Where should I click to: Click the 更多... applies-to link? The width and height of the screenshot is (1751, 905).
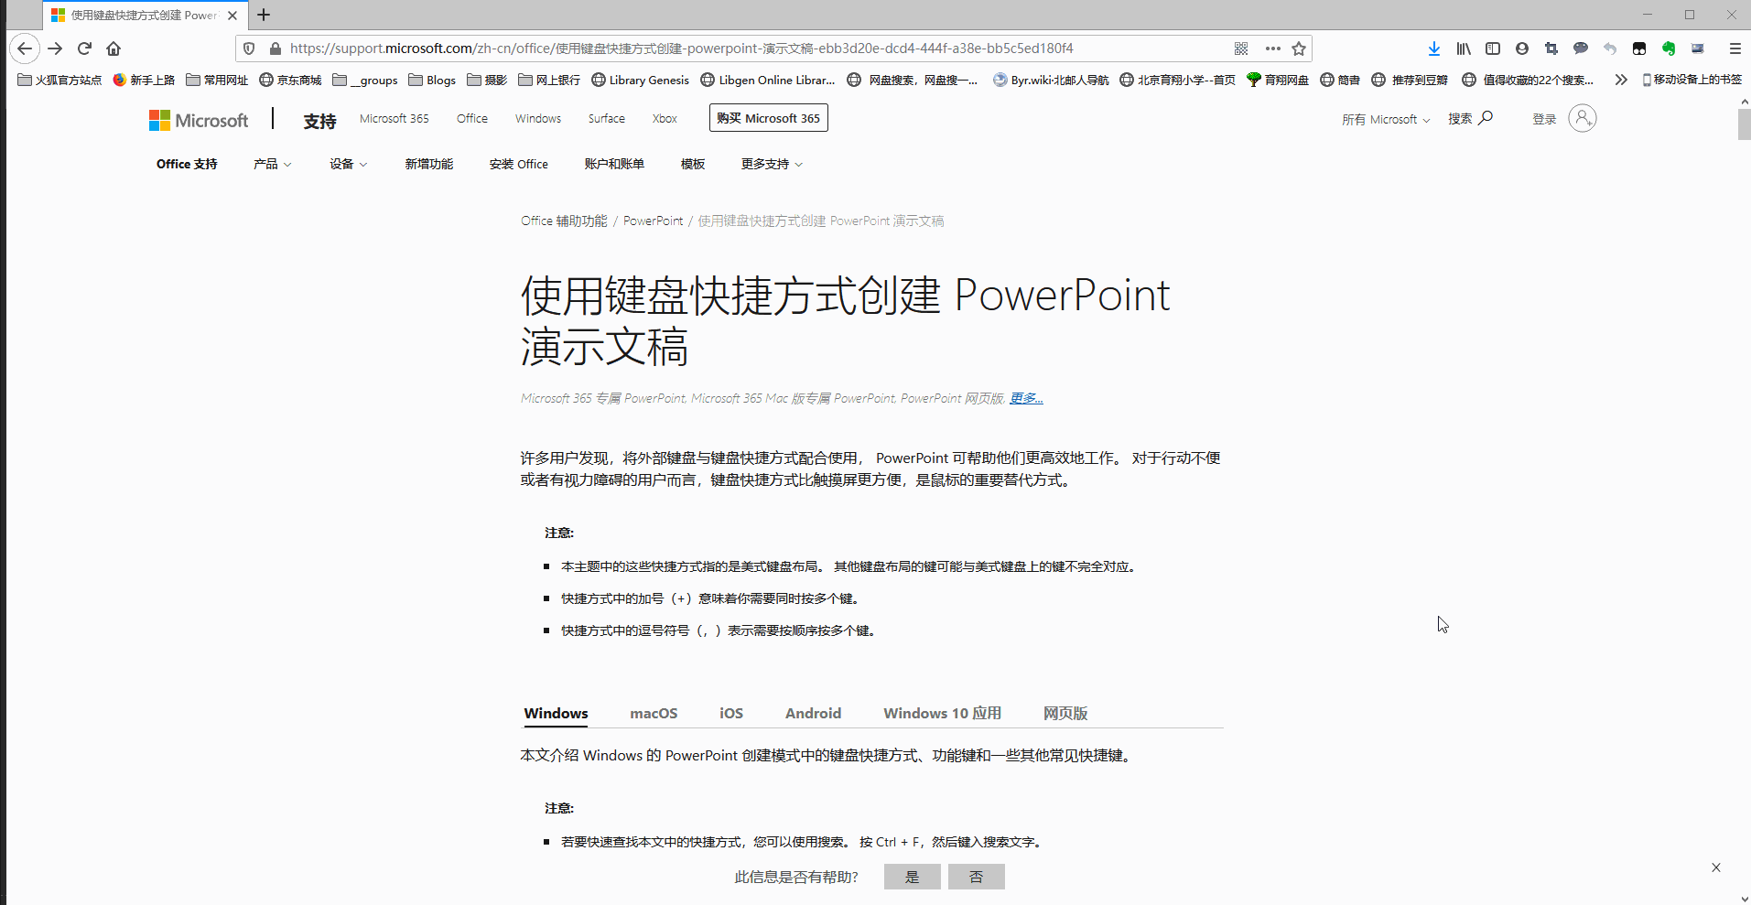1026,398
